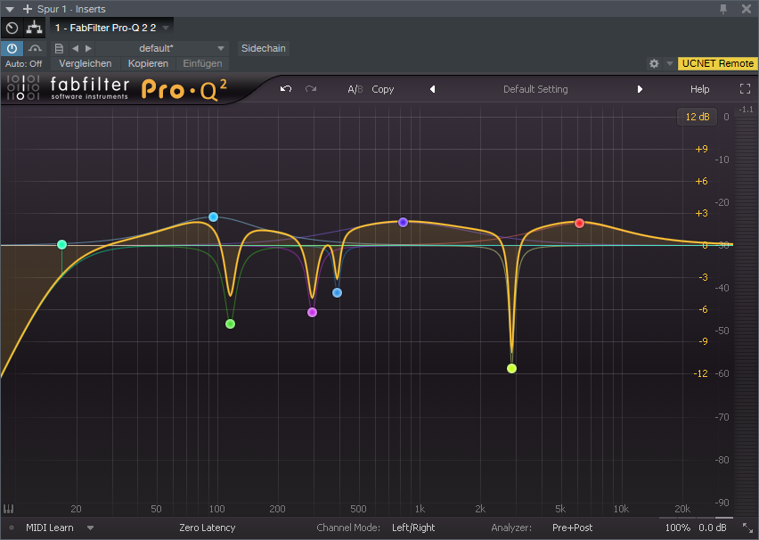Select the green high-pass band node
The height and width of the screenshot is (540, 759).
click(x=62, y=244)
